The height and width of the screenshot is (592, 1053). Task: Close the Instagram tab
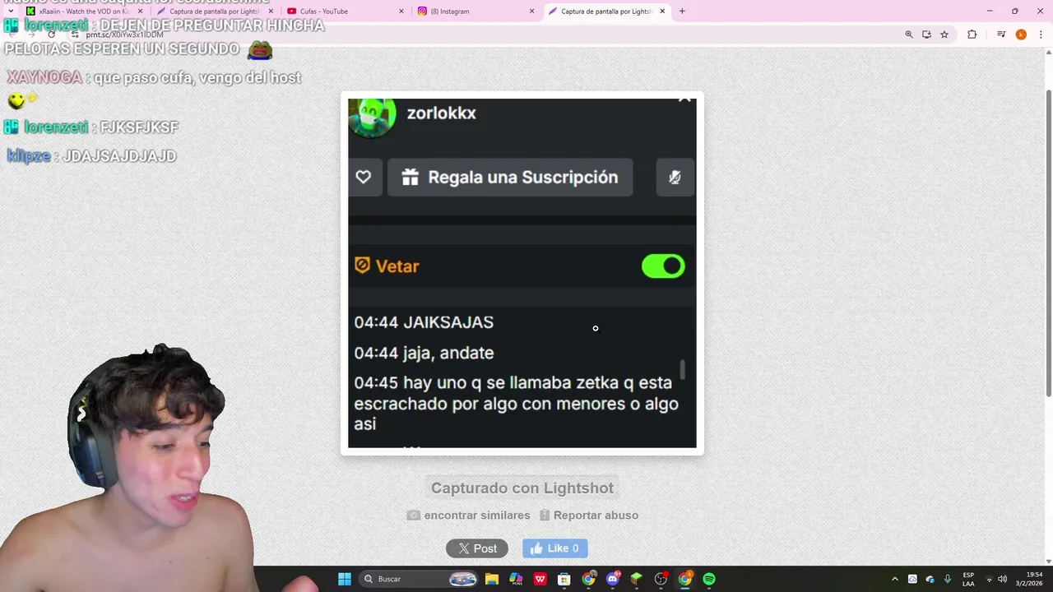531,12
